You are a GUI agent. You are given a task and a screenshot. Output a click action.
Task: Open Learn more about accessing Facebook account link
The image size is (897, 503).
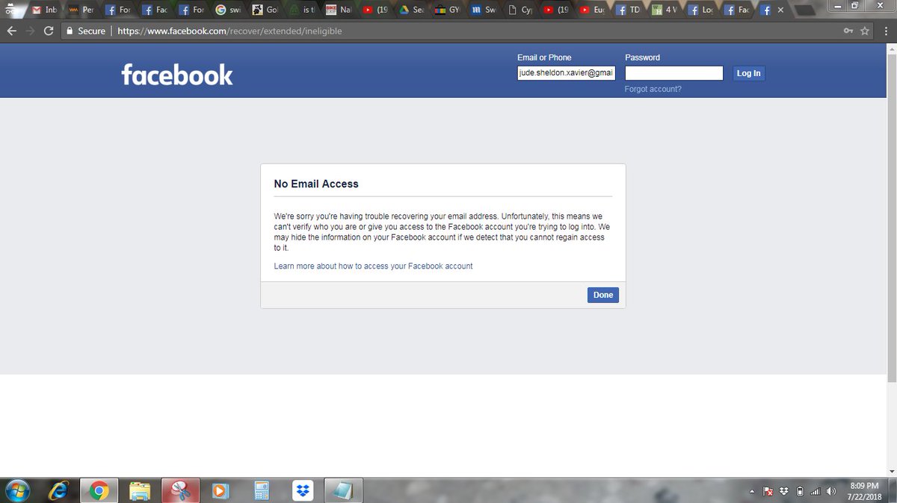[x=373, y=266]
